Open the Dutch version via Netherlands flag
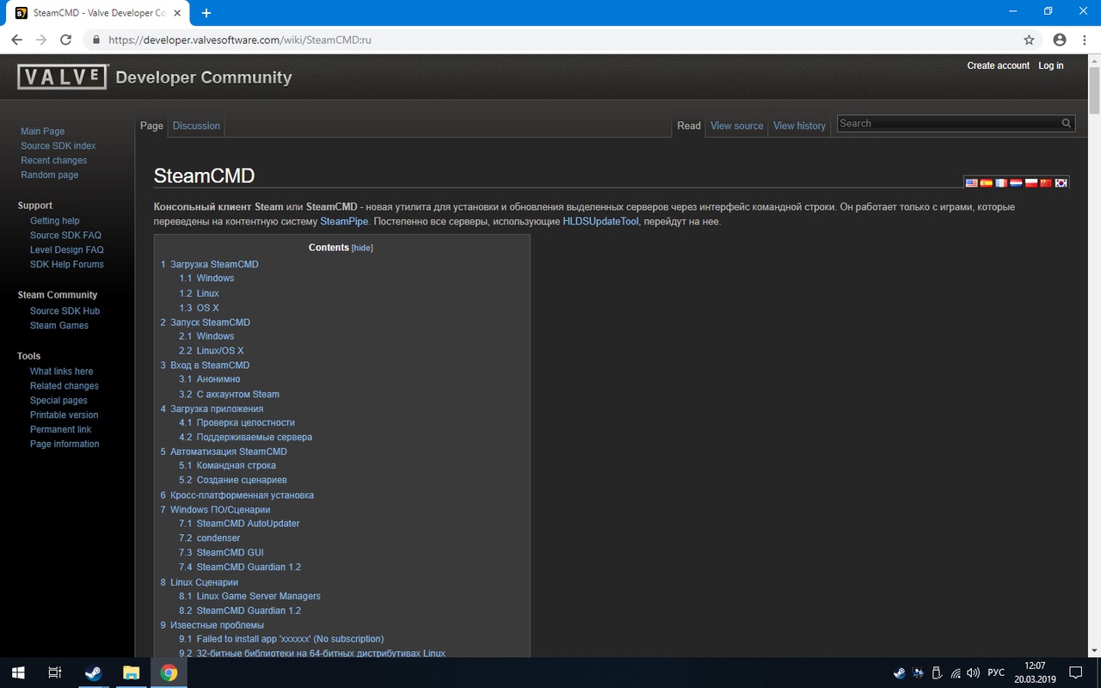Viewport: 1101px width, 688px height. coord(1016,182)
